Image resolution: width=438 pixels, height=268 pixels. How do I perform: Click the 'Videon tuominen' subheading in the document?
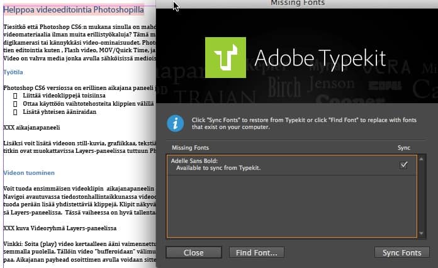coord(29,173)
